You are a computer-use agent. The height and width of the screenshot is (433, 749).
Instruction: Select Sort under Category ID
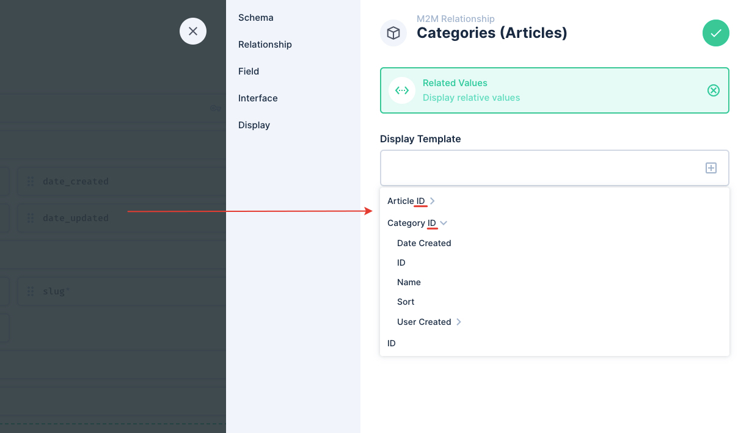click(406, 302)
